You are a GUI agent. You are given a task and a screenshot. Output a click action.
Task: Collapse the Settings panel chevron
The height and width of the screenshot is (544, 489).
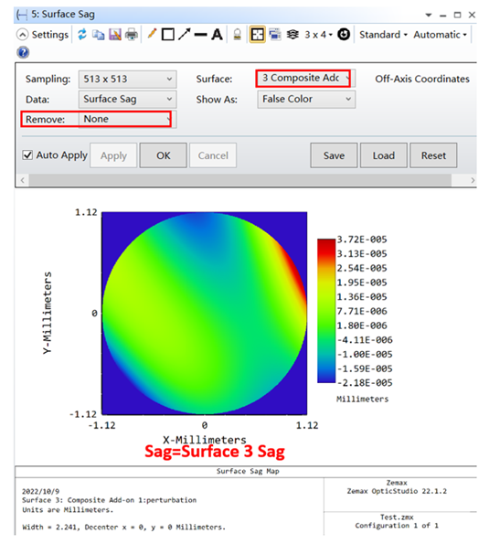[x=22, y=35]
